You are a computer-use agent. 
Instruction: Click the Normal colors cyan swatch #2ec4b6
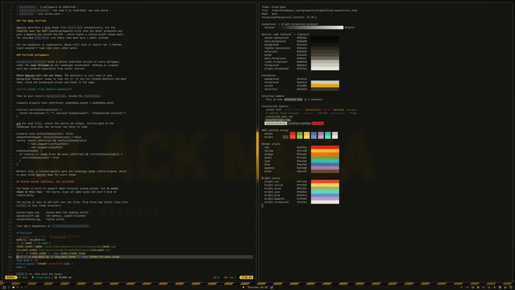pyautogui.click(x=325, y=161)
